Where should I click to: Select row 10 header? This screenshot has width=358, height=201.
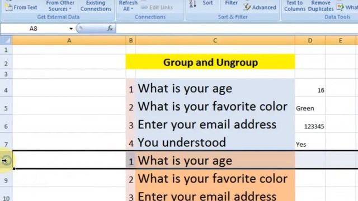6,194
